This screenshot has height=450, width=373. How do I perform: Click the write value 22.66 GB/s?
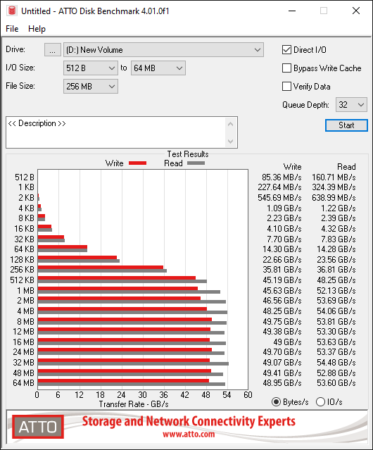(282, 260)
